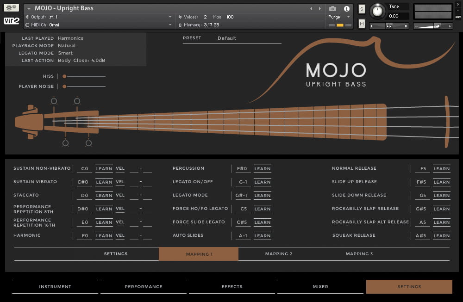This screenshot has width=463, height=302.
Task: Click the pan center icon
Action: point(389,26)
